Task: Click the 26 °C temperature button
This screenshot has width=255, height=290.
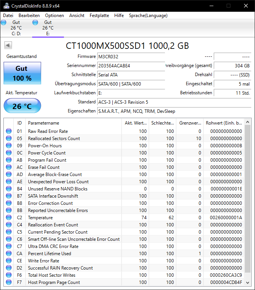Action: tap(22, 106)
